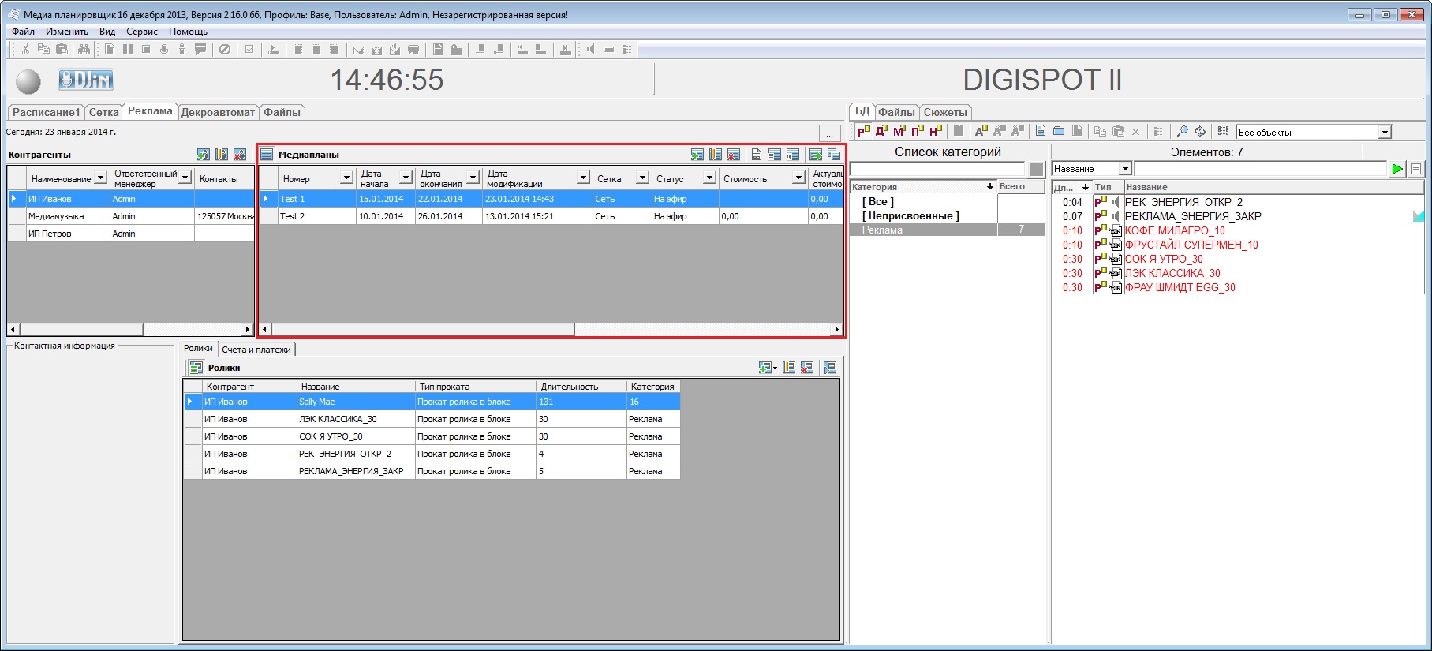
Task: Open Сетка column filter dropdown
Action: pyautogui.click(x=642, y=178)
